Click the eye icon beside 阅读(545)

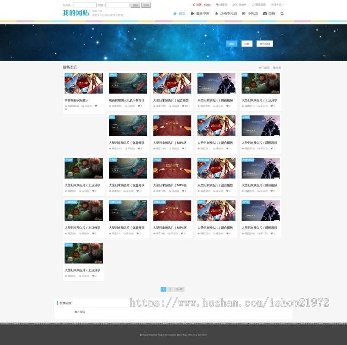click(154, 106)
